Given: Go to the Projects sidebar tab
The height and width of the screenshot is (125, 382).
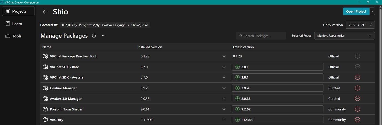Looking at the screenshot, I should click(18, 11).
